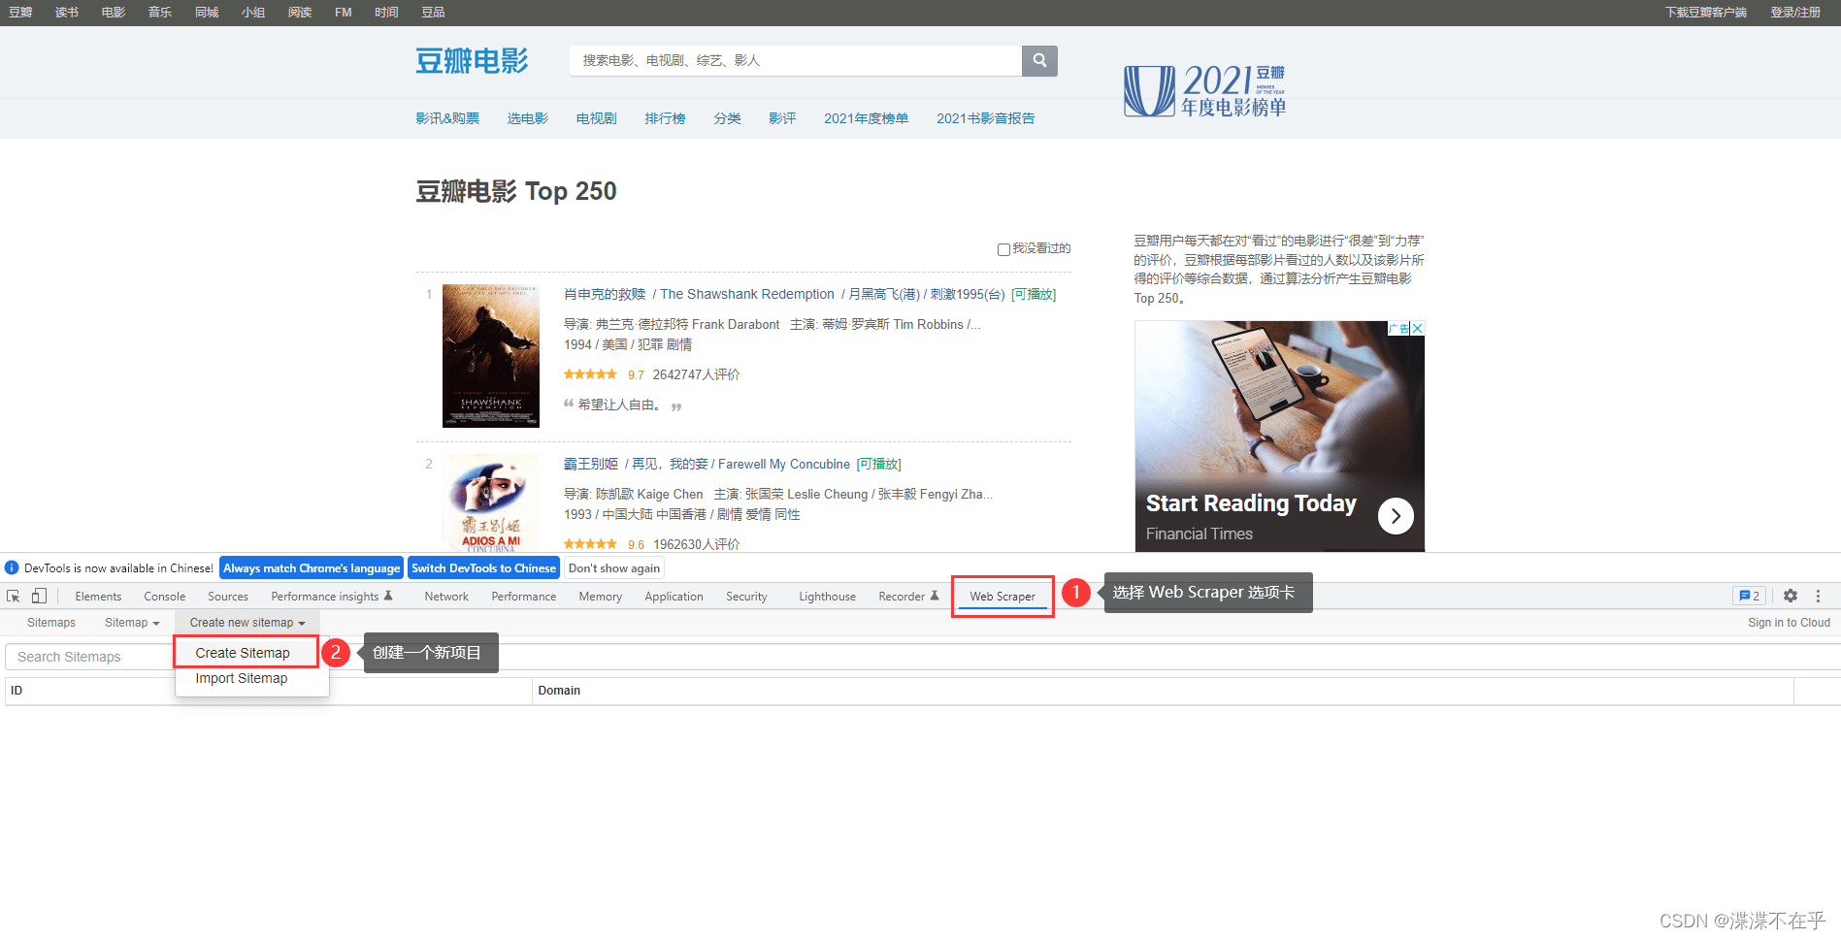Open 影讯&购票 navigation link
The image size is (1841, 939).
pyautogui.click(x=447, y=118)
